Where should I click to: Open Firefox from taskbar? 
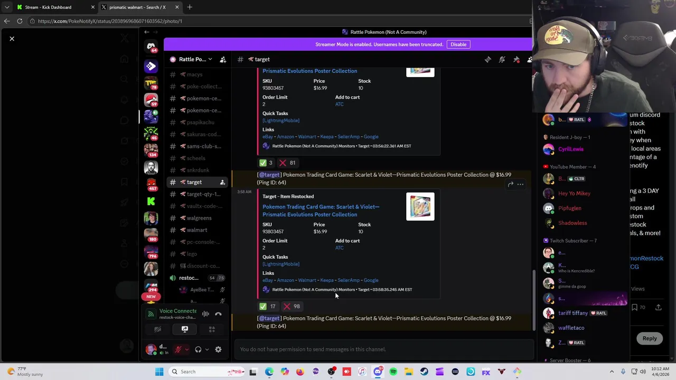click(x=300, y=372)
